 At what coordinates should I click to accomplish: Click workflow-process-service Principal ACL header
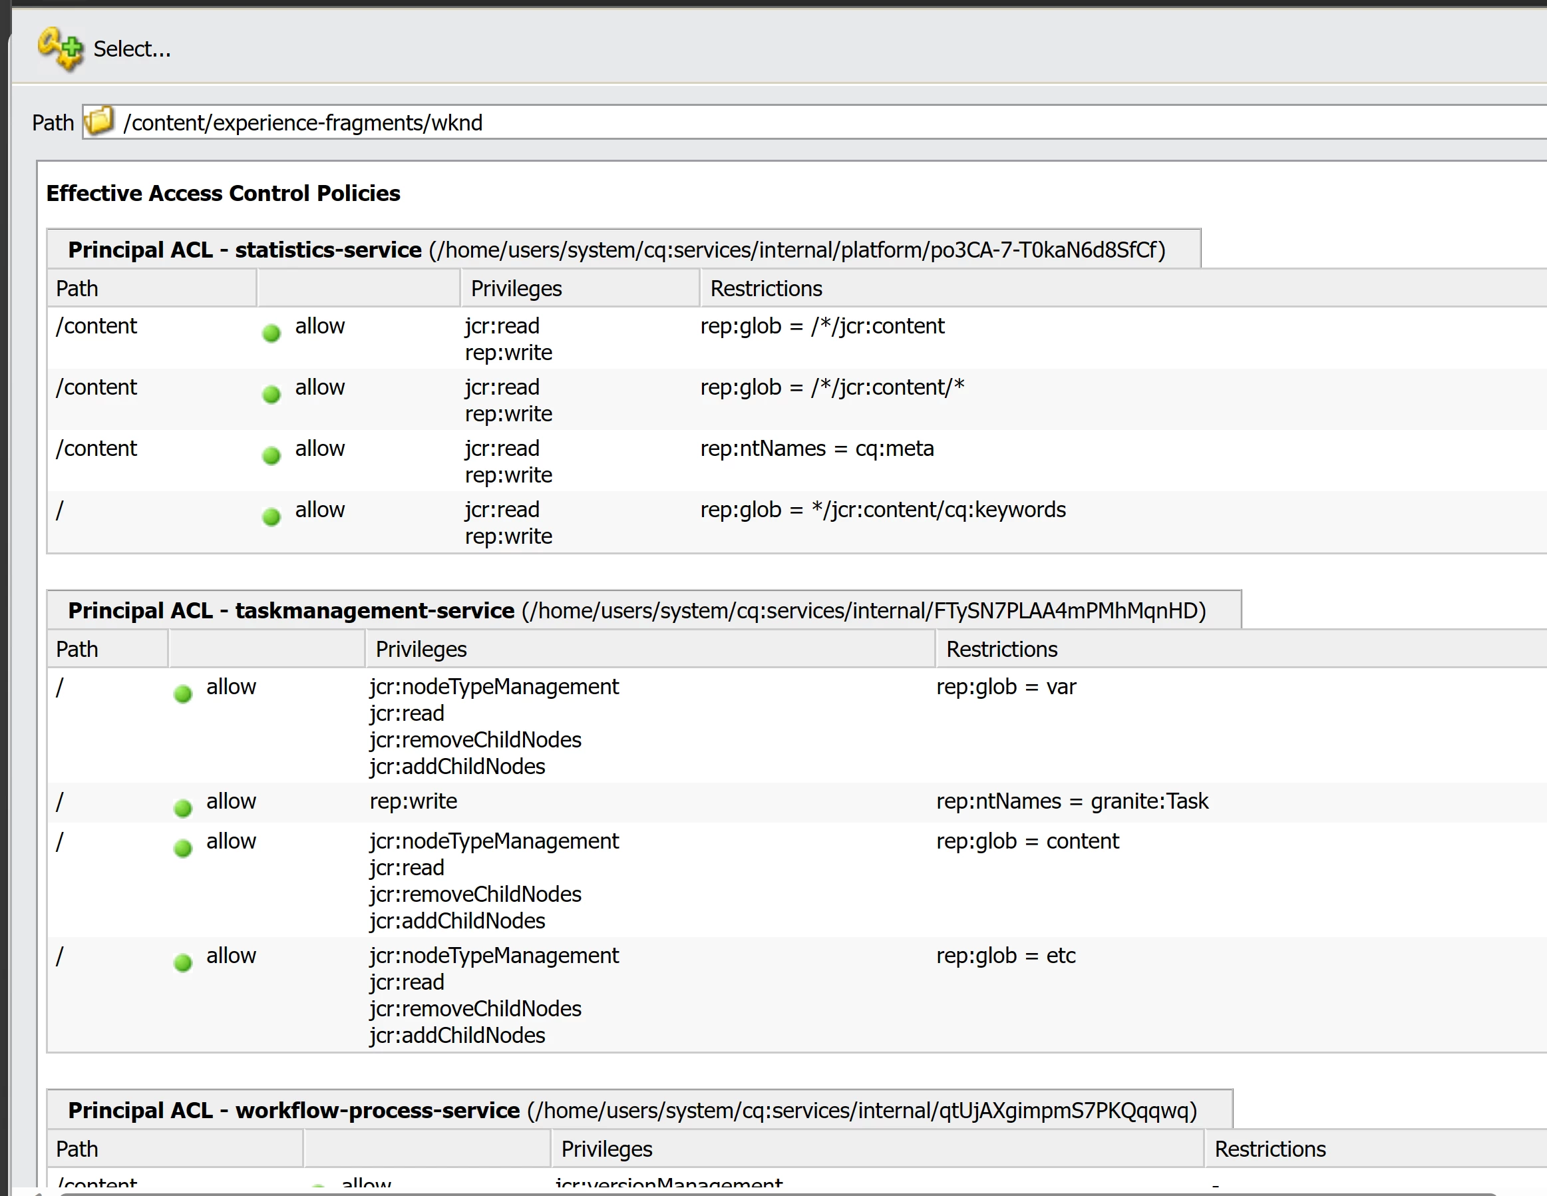(x=632, y=1109)
